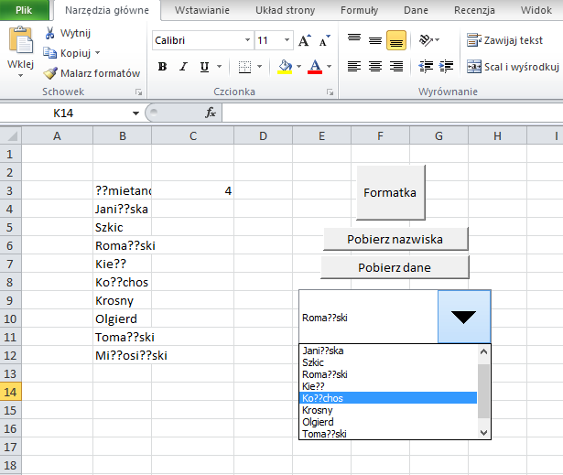
Task: Toggle bold formatting
Action: tap(162, 67)
